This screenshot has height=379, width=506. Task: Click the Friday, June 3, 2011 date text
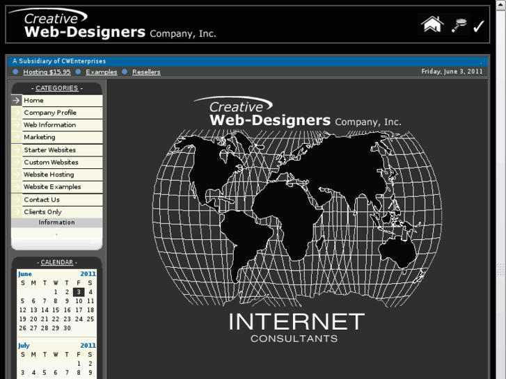coord(452,72)
